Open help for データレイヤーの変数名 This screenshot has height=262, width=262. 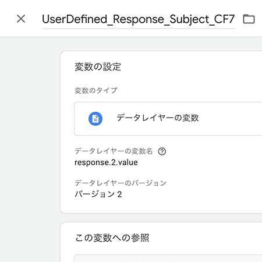tap(162, 151)
